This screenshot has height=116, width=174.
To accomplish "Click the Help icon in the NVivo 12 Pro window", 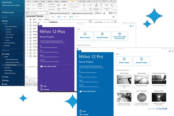I will tap(80, 111).
